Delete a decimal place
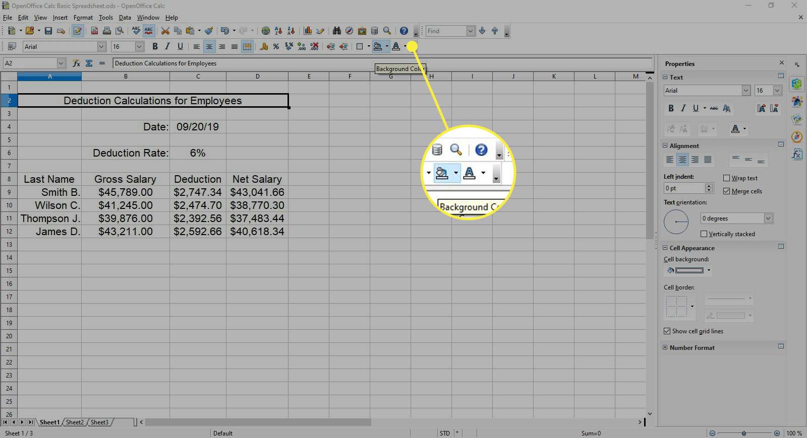The image size is (807, 438). click(x=314, y=46)
